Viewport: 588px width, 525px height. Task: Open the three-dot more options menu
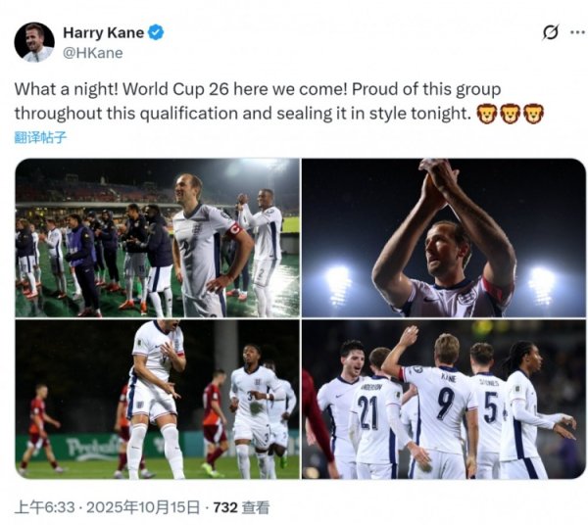575,32
